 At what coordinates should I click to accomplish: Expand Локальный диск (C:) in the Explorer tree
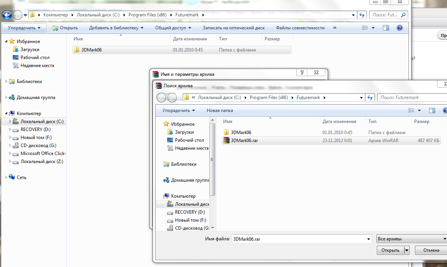coord(10,121)
